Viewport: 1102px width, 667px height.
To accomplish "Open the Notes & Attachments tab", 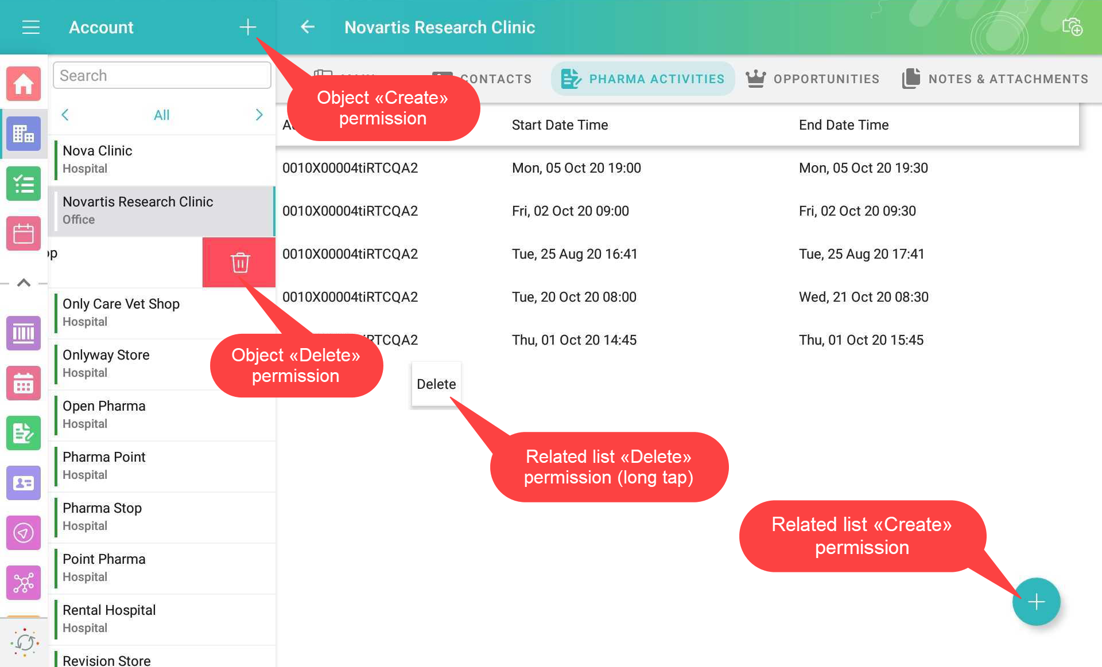I will click(x=995, y=79).
